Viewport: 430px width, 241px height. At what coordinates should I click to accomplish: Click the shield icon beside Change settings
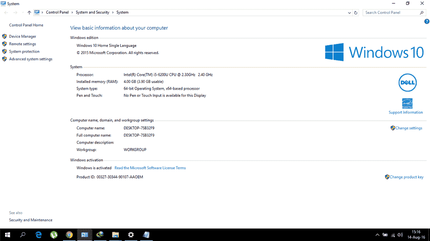point(393,128)
